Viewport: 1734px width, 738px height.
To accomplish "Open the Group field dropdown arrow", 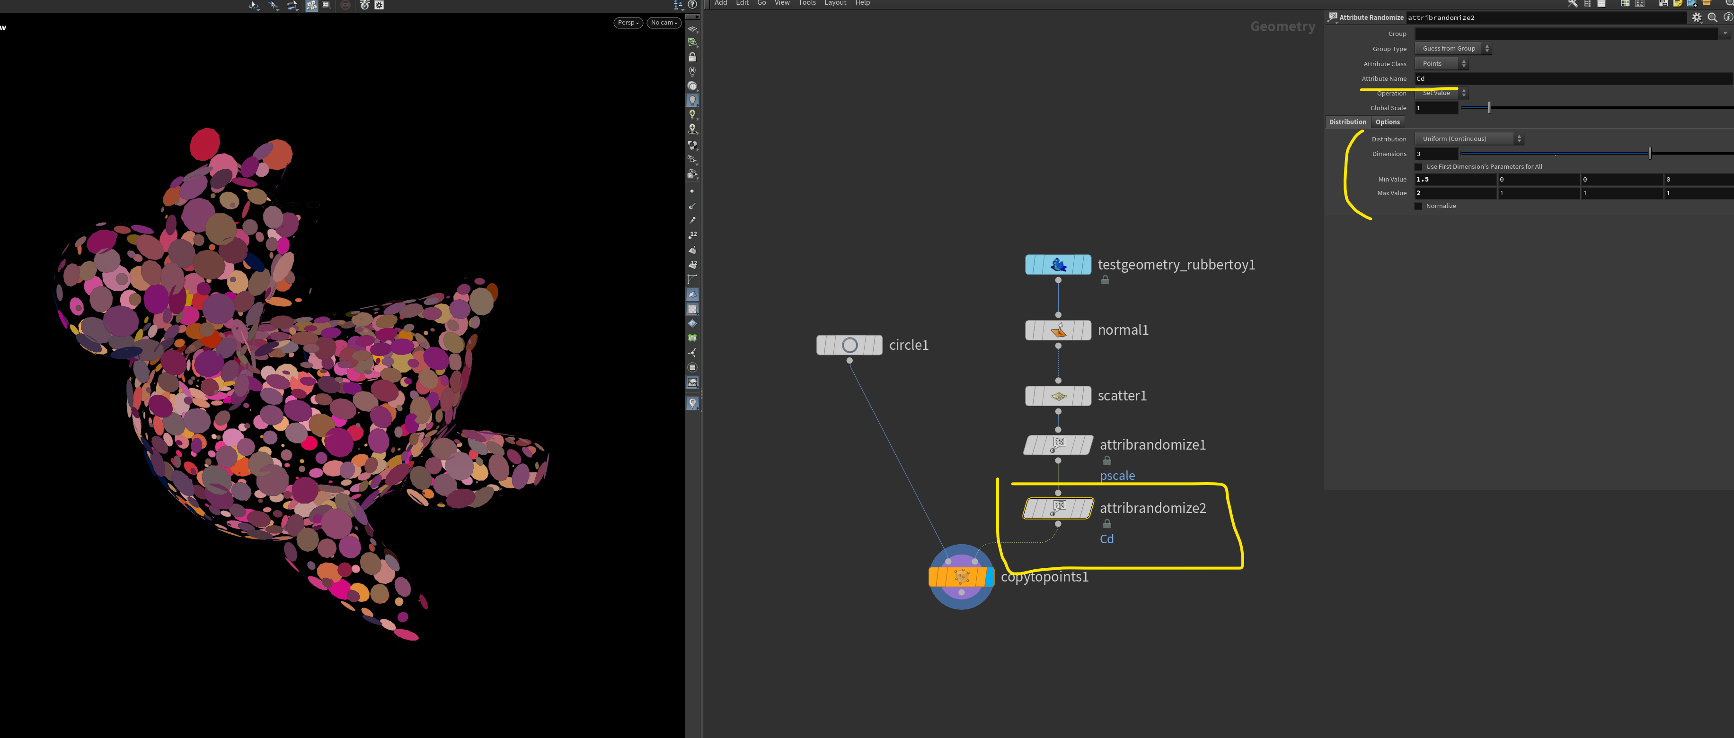I will [1725, 34].
